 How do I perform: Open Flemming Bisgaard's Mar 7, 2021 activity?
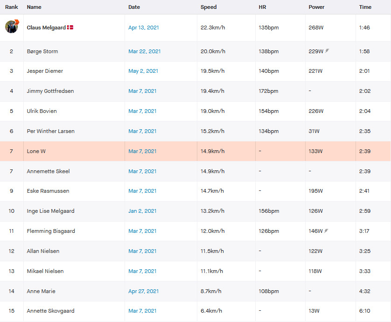click(142, 231)
